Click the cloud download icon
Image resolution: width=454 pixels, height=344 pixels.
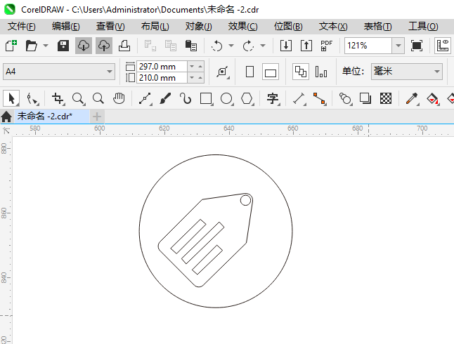coord(84,46)
